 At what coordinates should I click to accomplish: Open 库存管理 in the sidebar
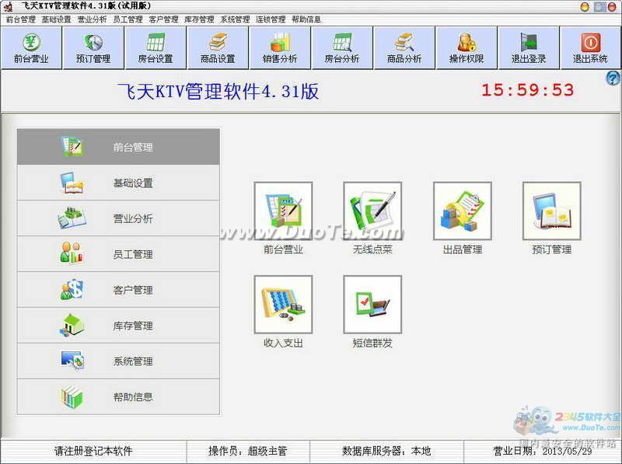(x=118, y=326)
